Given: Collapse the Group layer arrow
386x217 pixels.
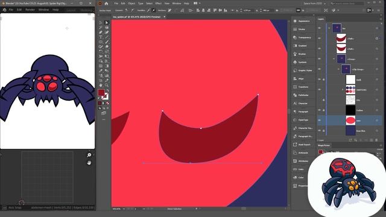Looking at the screenshot, I should [x=334, y=59].
